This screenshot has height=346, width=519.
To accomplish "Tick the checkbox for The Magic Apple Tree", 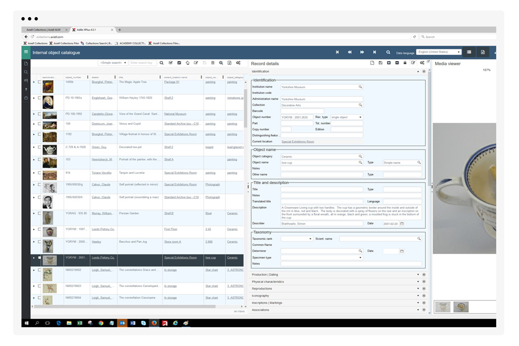I will (40, 82).
